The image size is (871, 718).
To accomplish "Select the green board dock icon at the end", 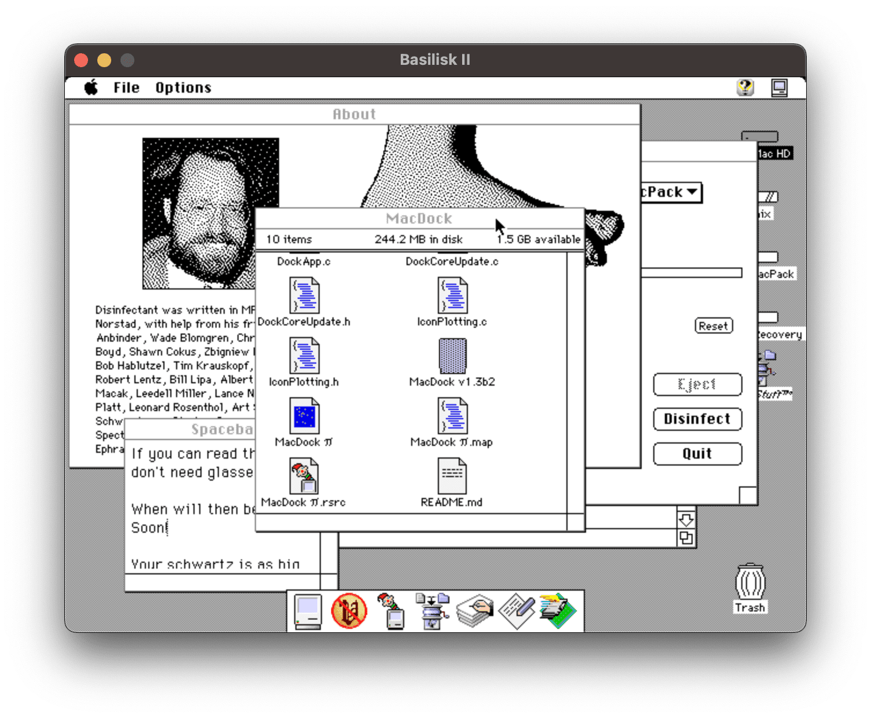I will (558, 611).
